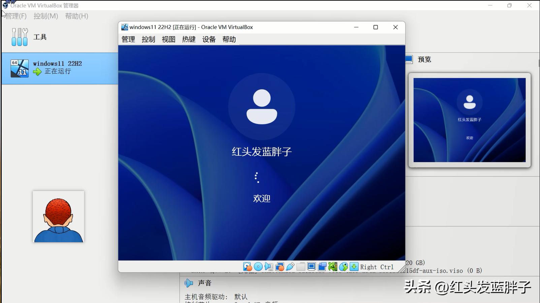540x303 pixels.
Task: Minimize the VirtualBox Manager window
Action: pos(490,5)
